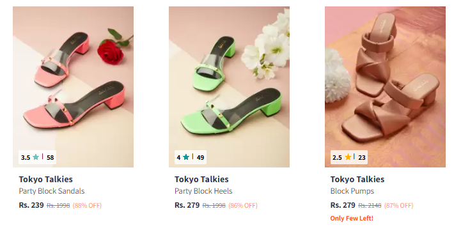454x232 pixels.
Task: Click the 88% OFF discount label
Action: pos(87,206)
